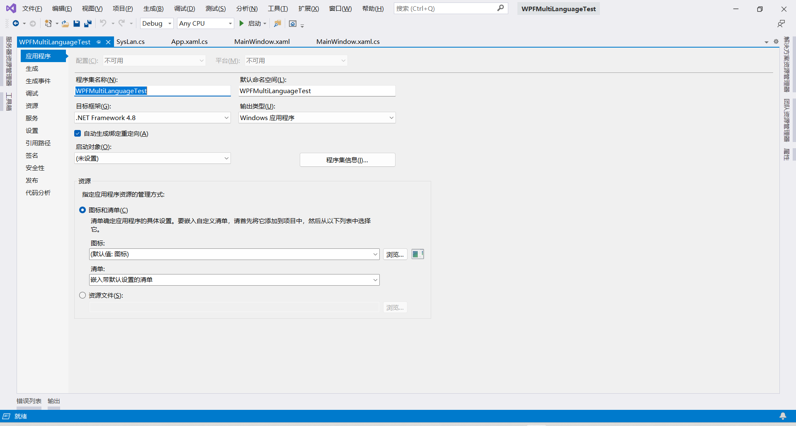The width and height of the screenshot is (796, 426).
Task: Toggle auto-generate binding redirects checkbox
Action: point(78,133)
